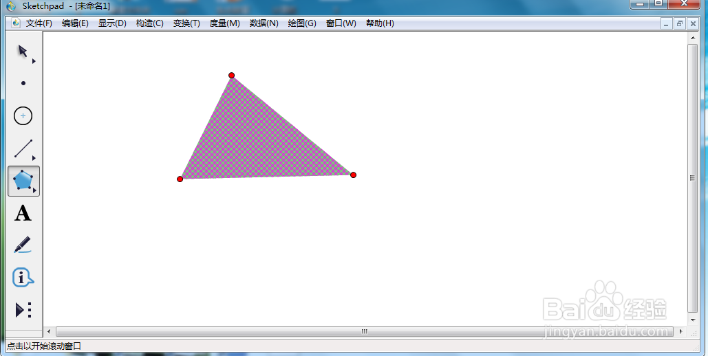Click the Sketchpad application icon in title bar
Viewport: 708px width, 356px height.
click(x=11, y=6)
